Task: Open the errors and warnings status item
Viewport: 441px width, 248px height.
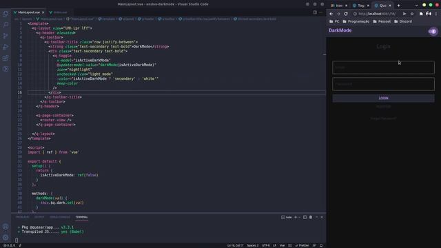Action: (9, 245)
